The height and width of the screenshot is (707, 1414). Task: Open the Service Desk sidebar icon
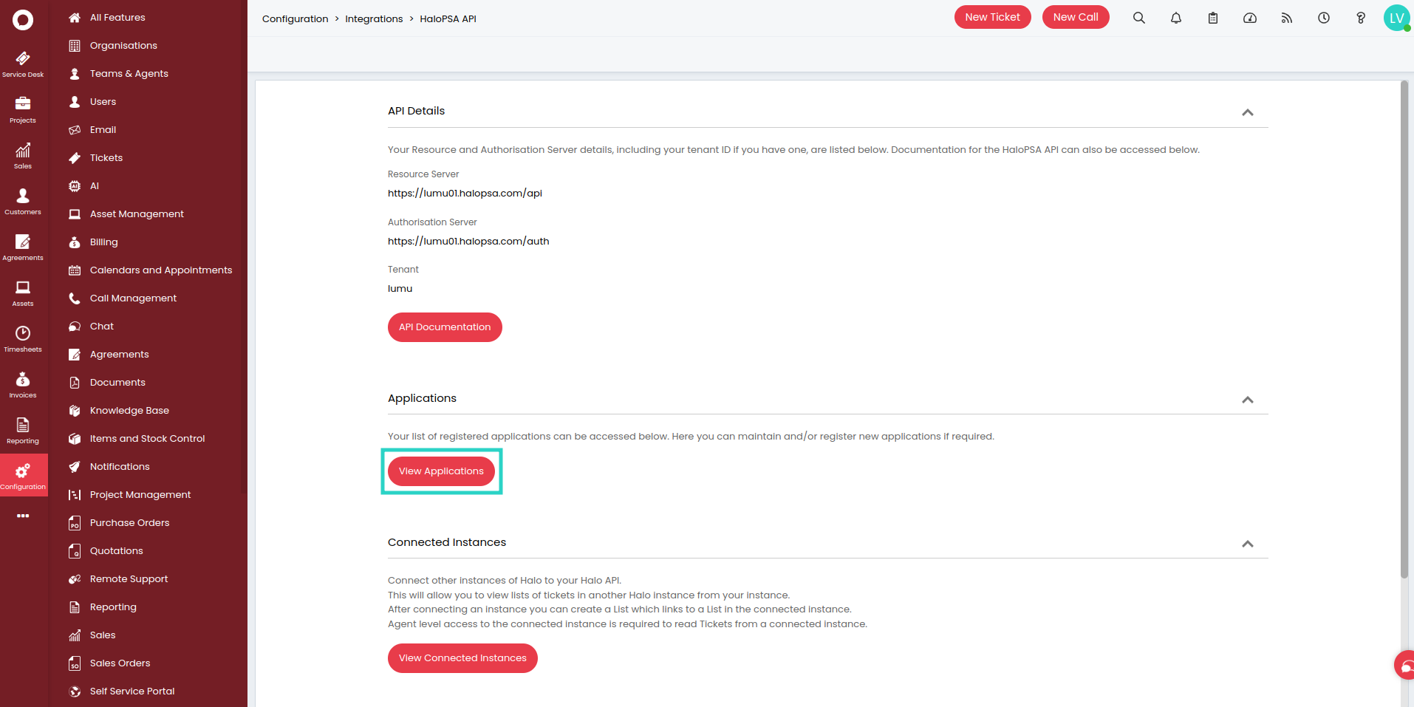(x=23, y=64)
